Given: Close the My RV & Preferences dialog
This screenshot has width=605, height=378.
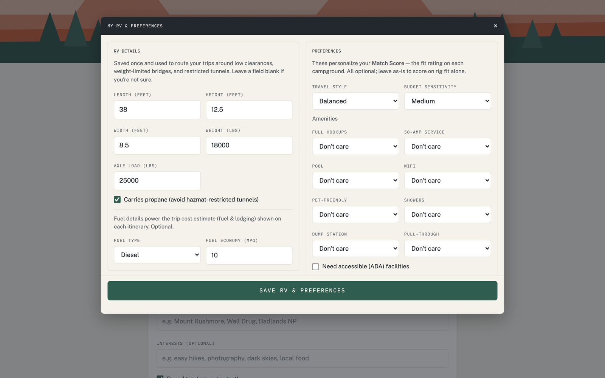Looking at the screenshot, I should (495, 26).
